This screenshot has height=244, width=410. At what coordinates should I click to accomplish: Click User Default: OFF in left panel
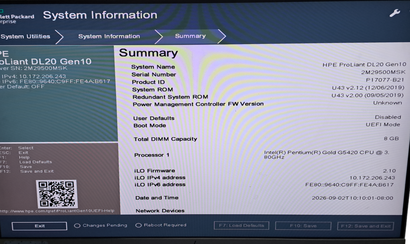tap(22, 86)
